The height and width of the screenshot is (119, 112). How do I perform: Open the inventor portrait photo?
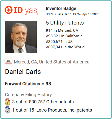[21, 37]
